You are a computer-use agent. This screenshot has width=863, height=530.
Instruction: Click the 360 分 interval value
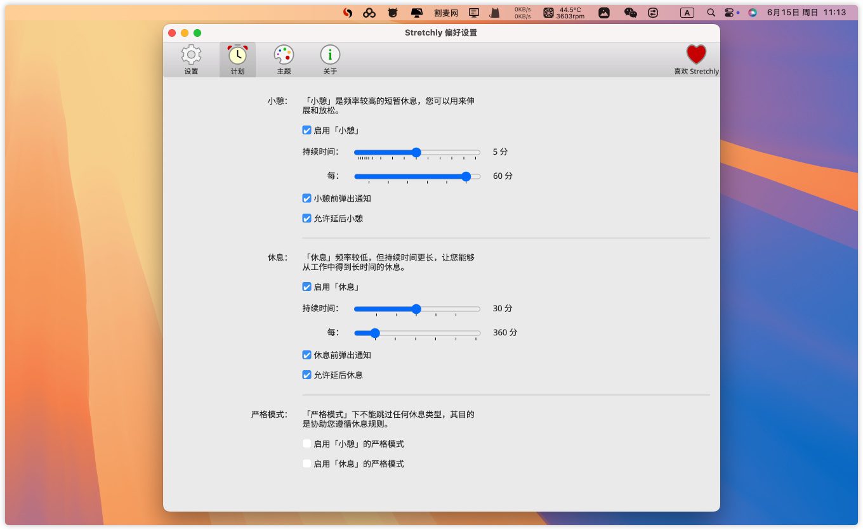click(x=505, y=332)
